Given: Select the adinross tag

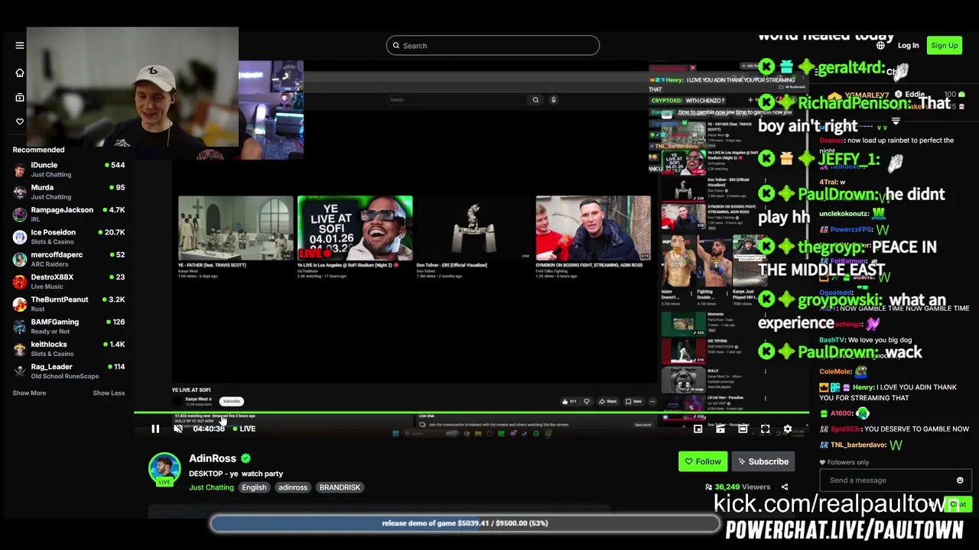Looking at the screenshot, I should tap(292, 487).
